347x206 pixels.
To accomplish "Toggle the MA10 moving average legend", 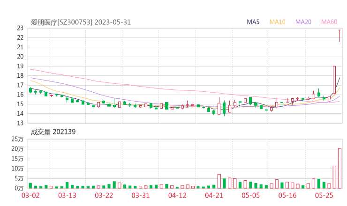I will click(277, 22).
